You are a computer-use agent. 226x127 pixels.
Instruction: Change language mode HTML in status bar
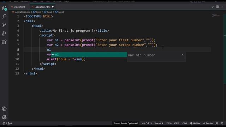[184, 123]
